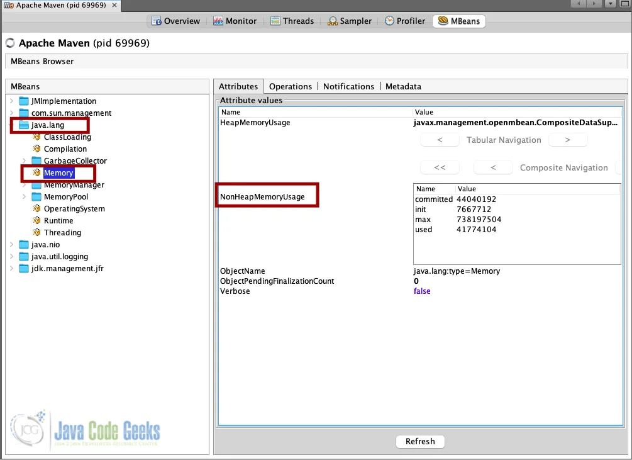Screen dimensions: 632x460
Task: Select the MBeans tab
Action: coord(459,21)
